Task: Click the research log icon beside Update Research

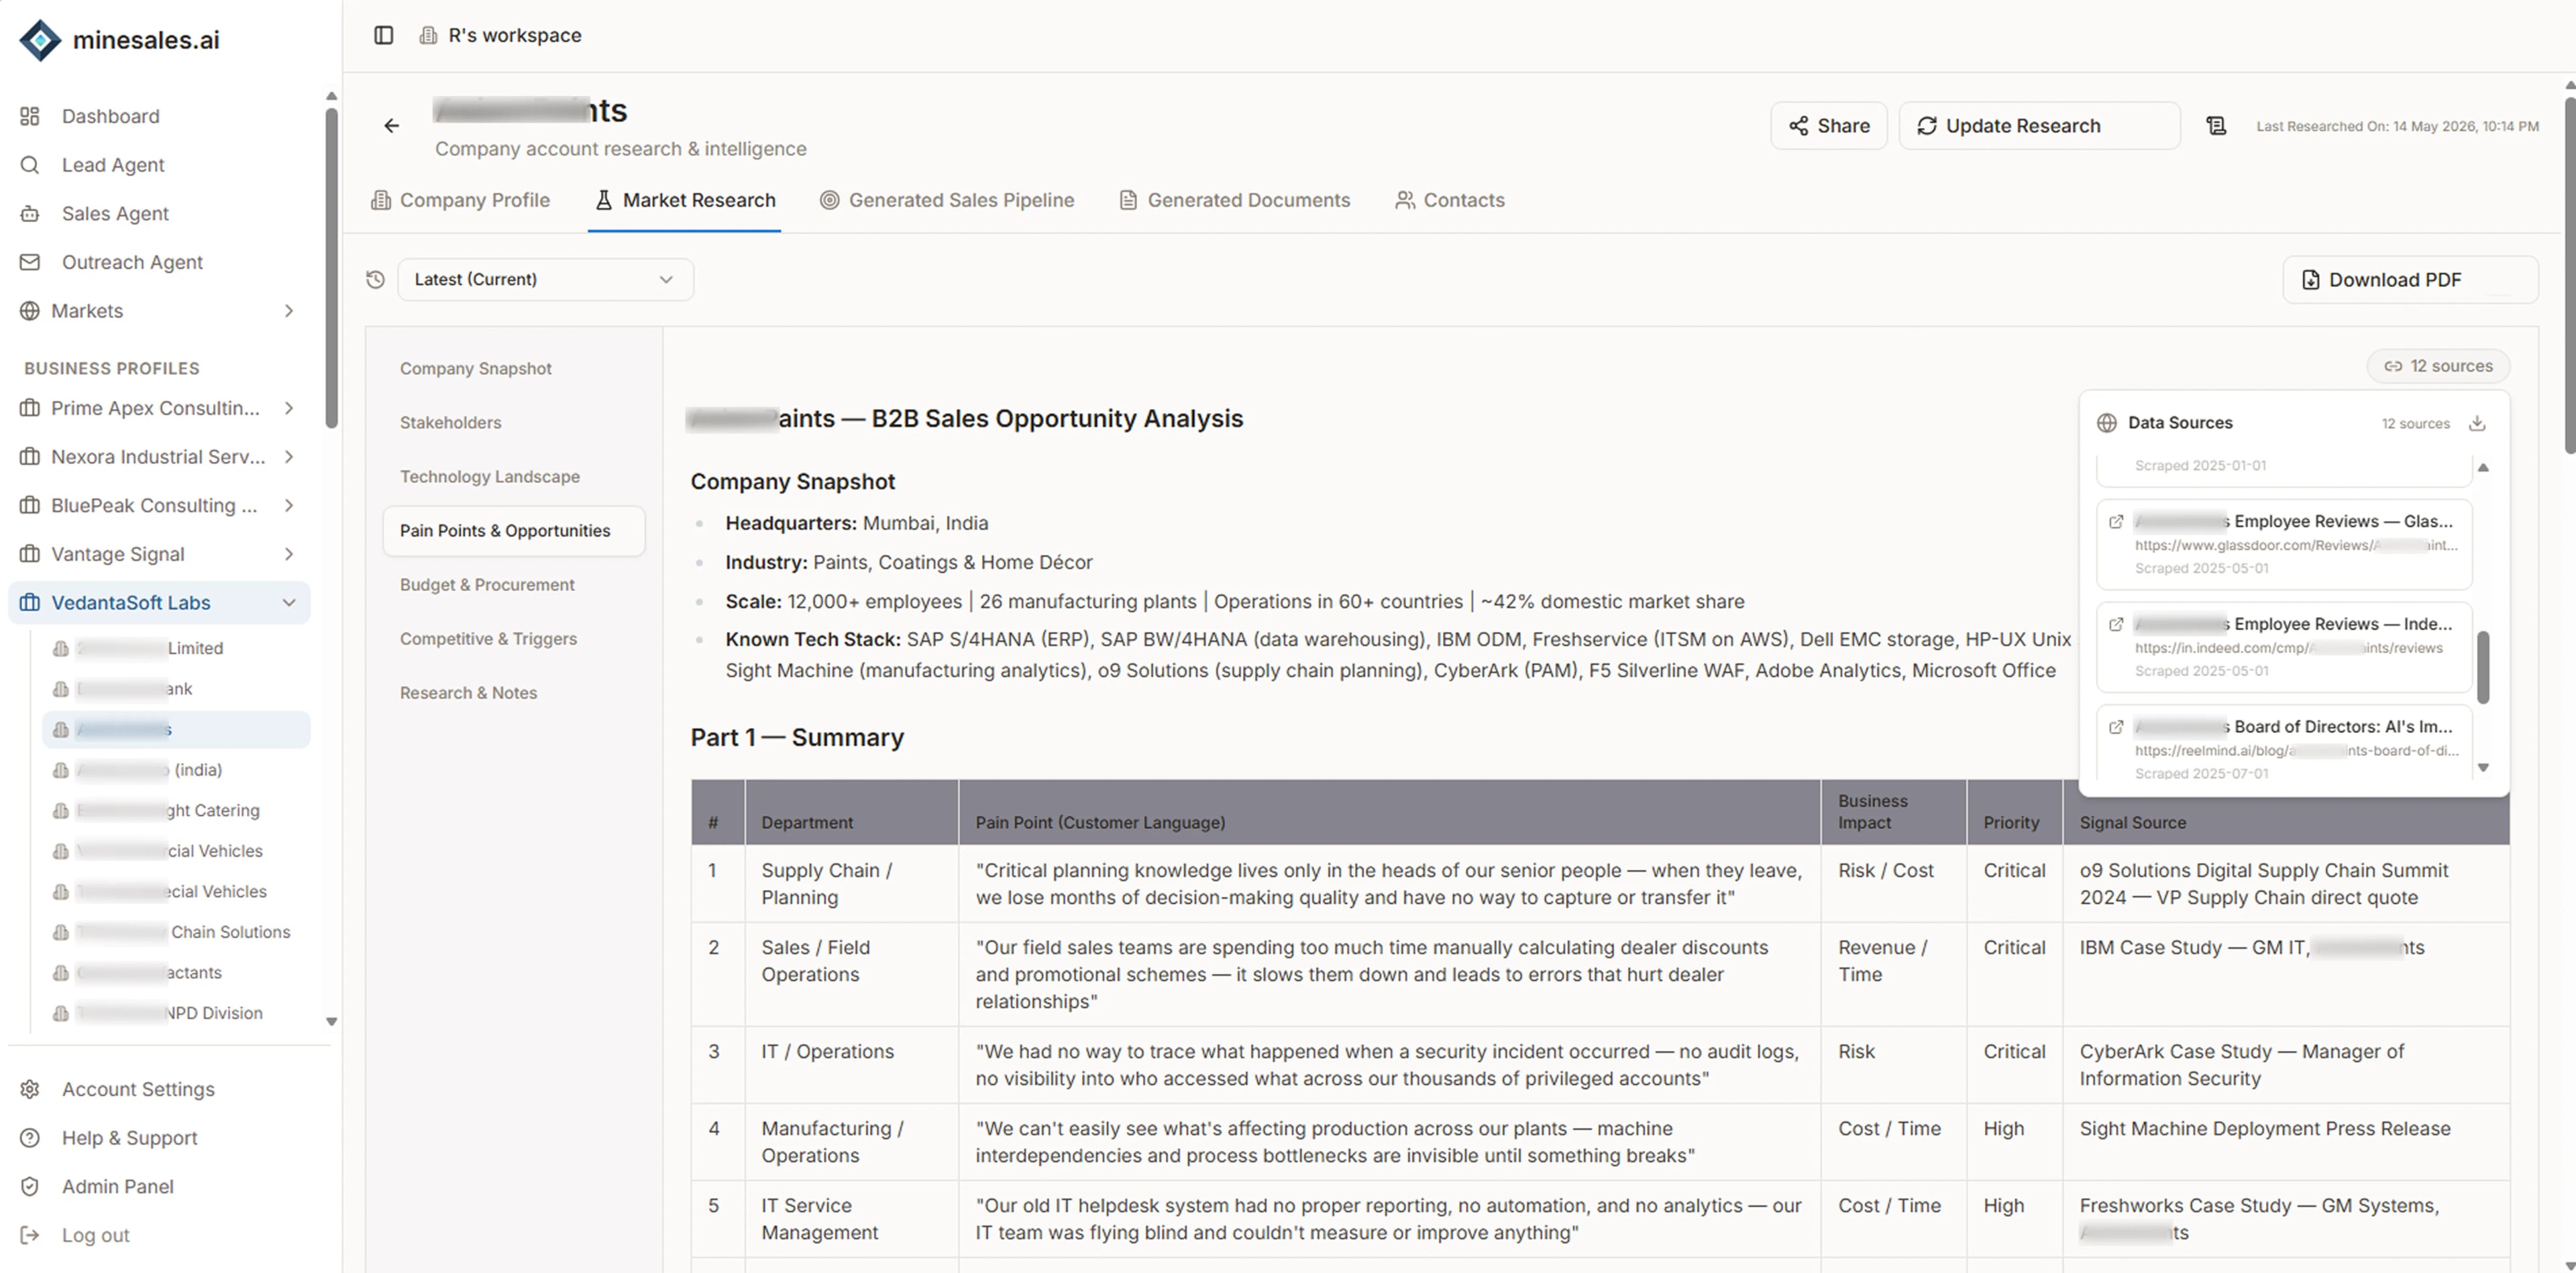Action: pyautogui.click(x=2216, y=126)
